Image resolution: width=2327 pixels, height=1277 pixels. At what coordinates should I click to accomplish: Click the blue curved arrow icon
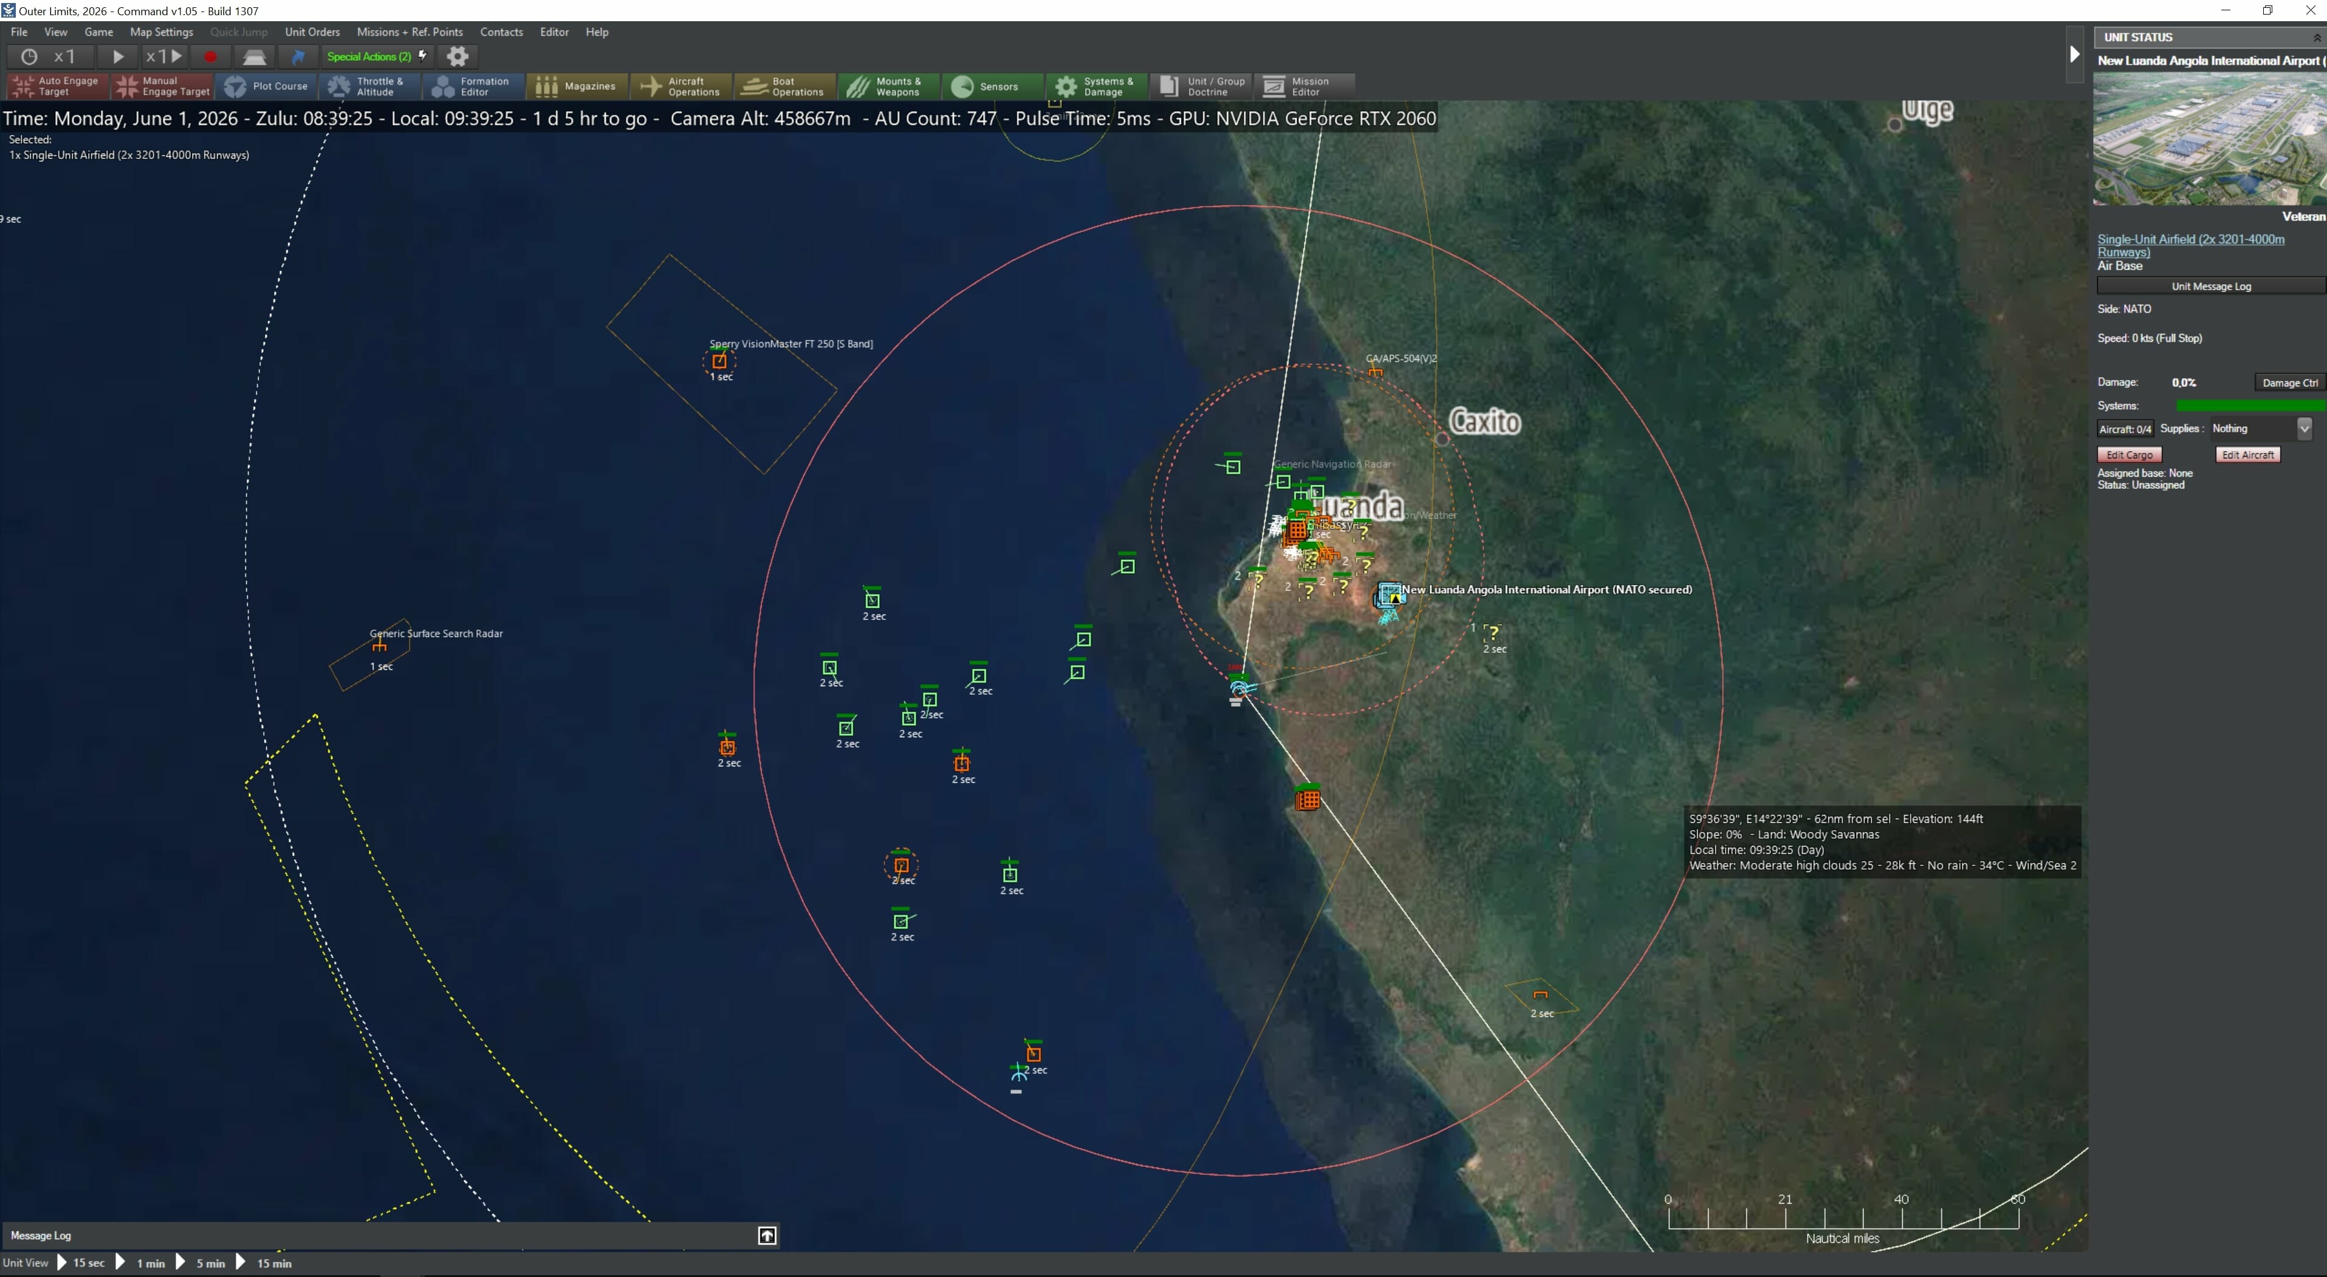(298, 56)
